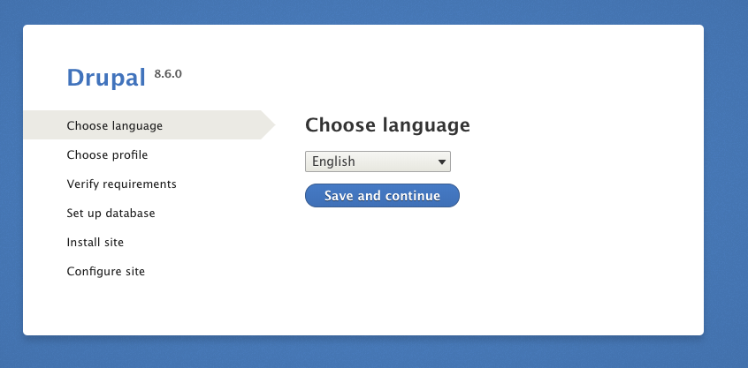Screen dimensions: 748x368
Task: Click empty white area below Save button
Action: (x=382, y=267)
